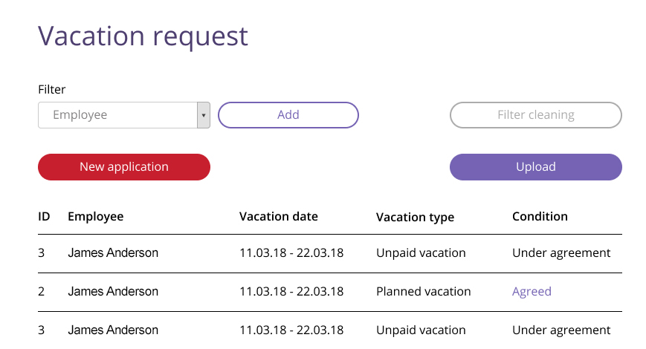
Task: Open the Agreed status link
Action: coord(532,292)
